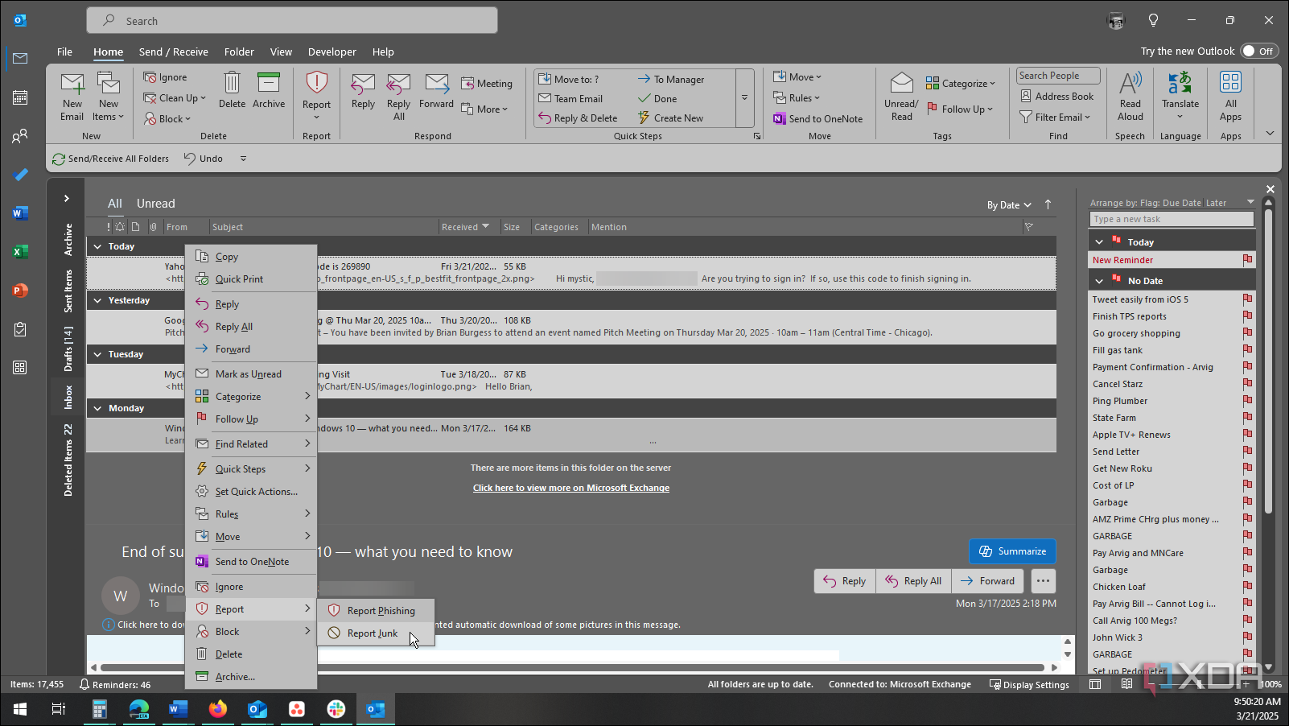Click Send to OneNote in ribbon
This screenshot has width=1289, height=726.
(x=817, y=118)
